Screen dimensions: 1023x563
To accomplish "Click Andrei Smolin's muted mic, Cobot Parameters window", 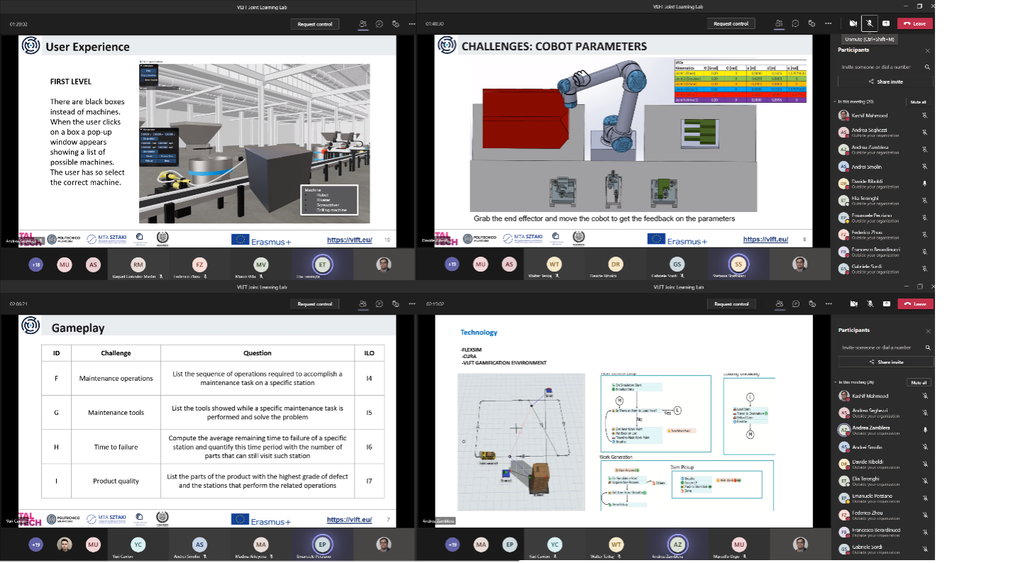I will (x=925, y=167).
